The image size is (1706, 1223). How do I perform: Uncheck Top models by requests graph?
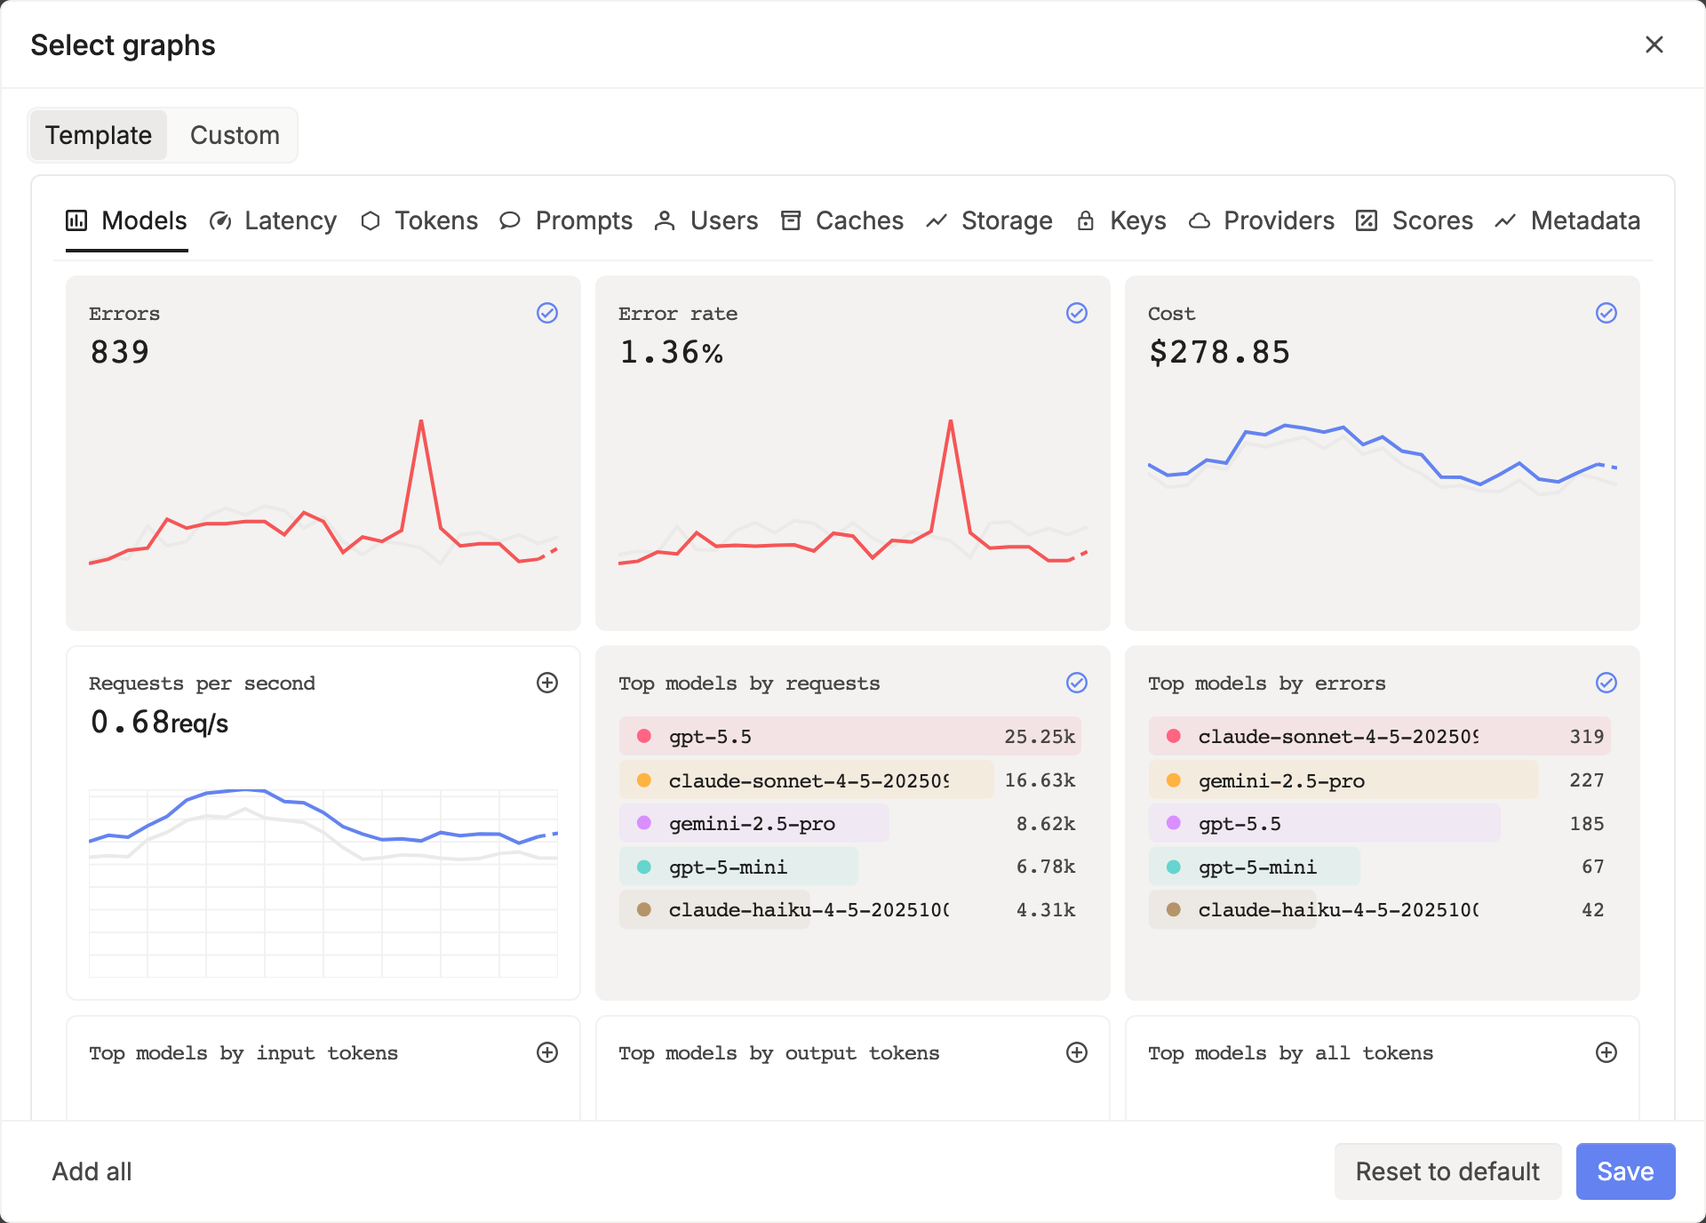tap(1077, 683)
